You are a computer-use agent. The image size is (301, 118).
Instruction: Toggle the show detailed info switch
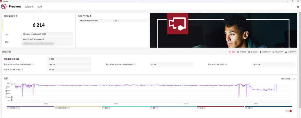[x=293, y=79]
